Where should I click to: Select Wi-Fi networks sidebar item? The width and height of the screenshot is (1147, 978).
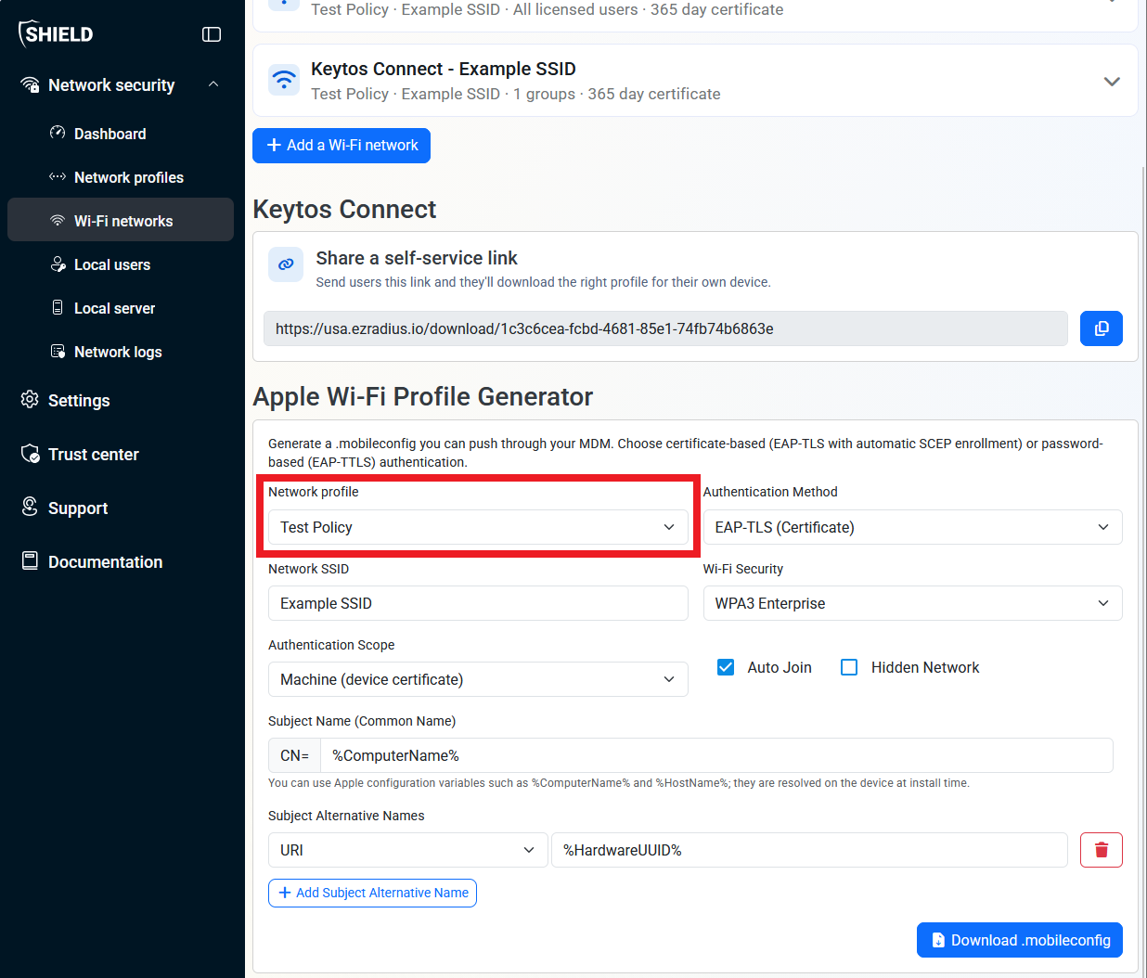pos(121,220)
